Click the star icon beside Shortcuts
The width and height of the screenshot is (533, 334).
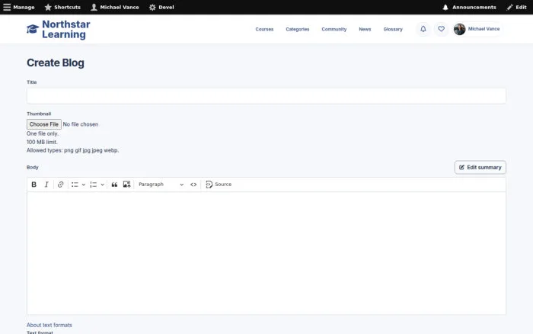click(x=48, y=7)
